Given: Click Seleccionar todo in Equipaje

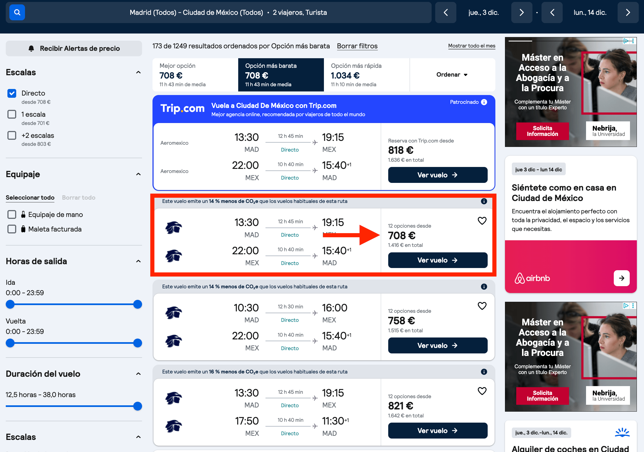Looking at the screenshot, I should [30, 197].
